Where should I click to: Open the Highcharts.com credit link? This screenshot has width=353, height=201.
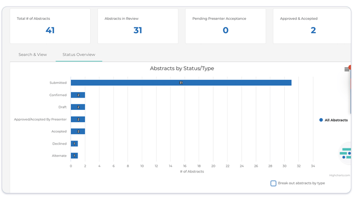[x=340, y=176]
